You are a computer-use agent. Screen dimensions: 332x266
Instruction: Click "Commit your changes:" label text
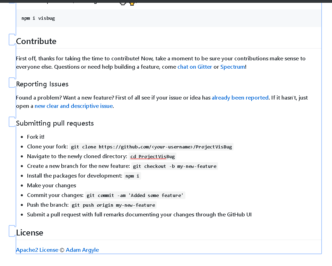pos(55,195)
